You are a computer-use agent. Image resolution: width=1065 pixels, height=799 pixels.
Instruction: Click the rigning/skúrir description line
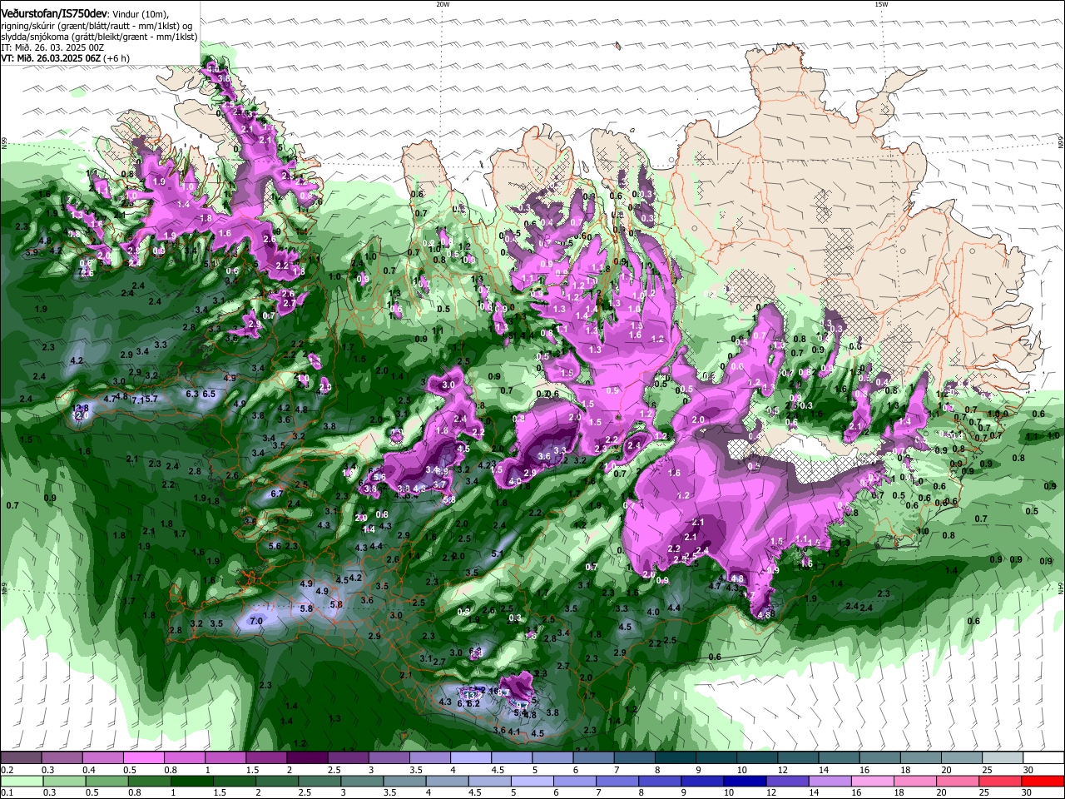[98, 26]
